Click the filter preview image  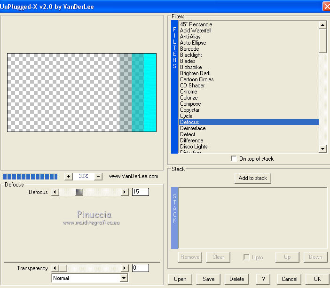pyautogui.click(x=82, y=93)
